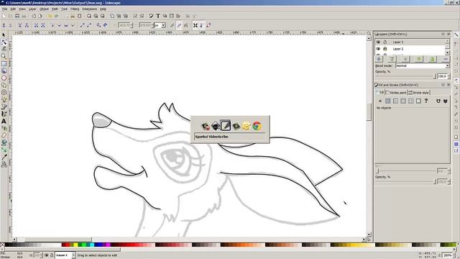Select Layer 3 row in Layers
This screenshot has height=259, width=460.
410,42
